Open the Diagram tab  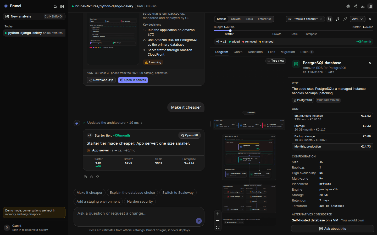(222, 52)
